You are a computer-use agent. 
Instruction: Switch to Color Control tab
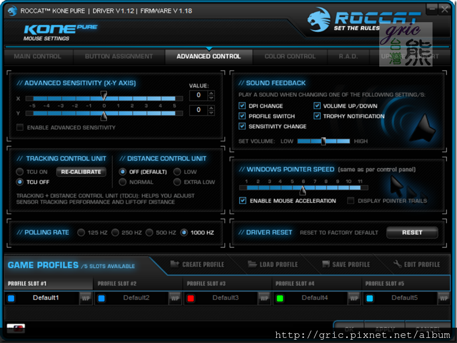click(x=290, y=56)
